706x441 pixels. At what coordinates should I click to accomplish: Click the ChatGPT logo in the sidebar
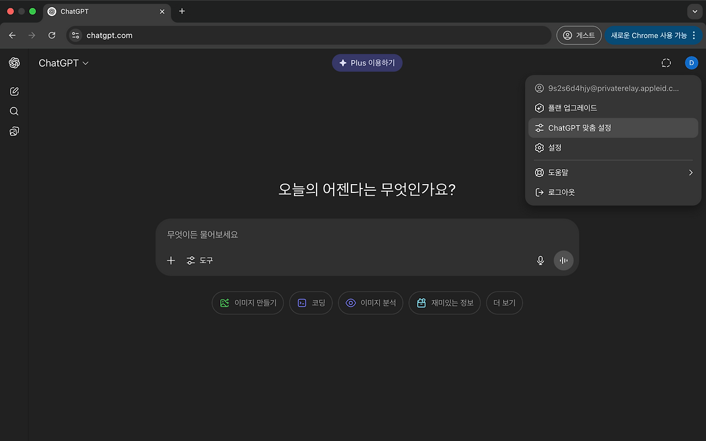pos(14,63)
